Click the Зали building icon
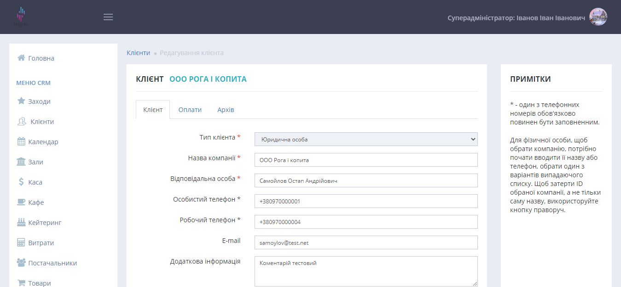Viewport: 621px width, 287px height. (21, 162)
